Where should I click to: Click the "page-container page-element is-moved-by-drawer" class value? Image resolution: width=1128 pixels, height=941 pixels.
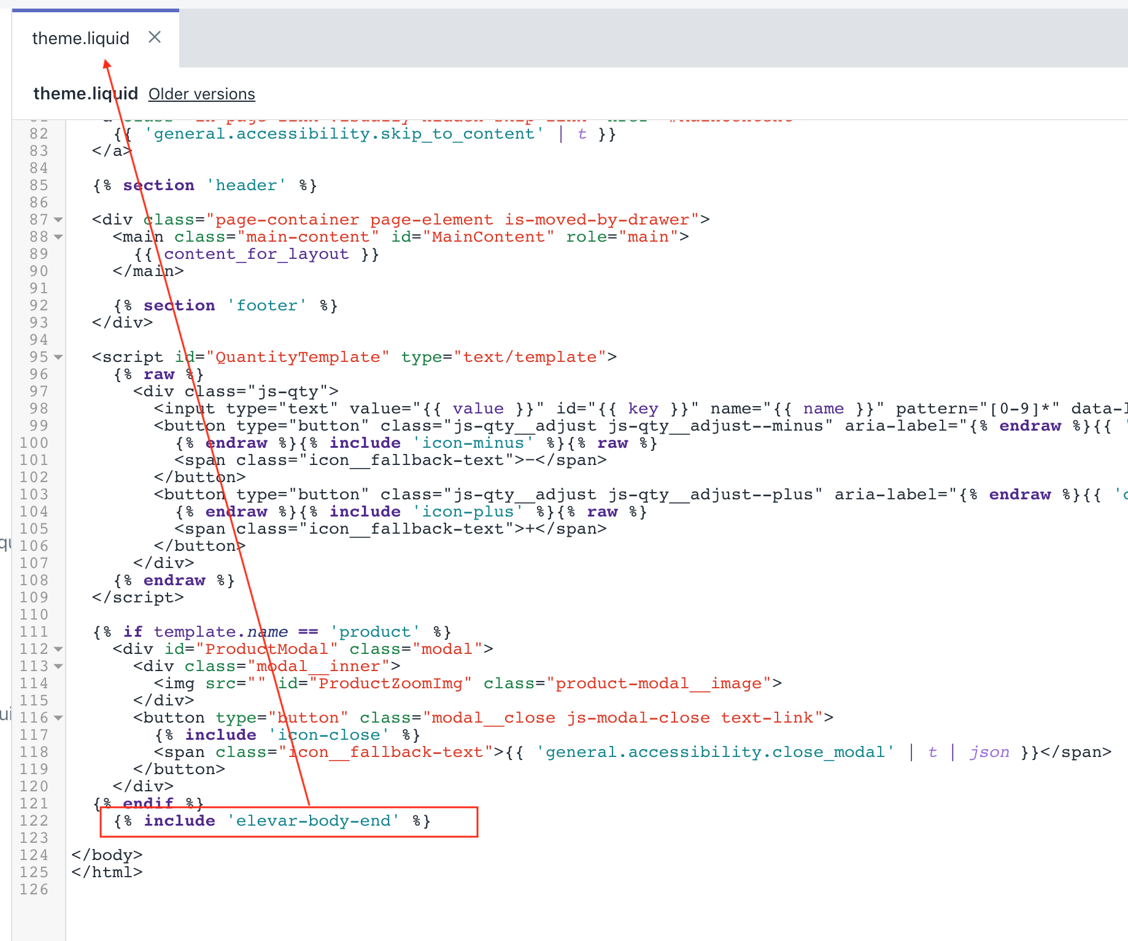452,220
